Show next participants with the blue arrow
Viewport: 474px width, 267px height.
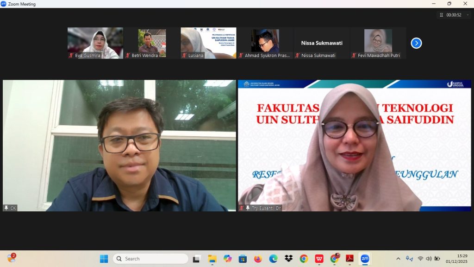(x=416, y=43)
